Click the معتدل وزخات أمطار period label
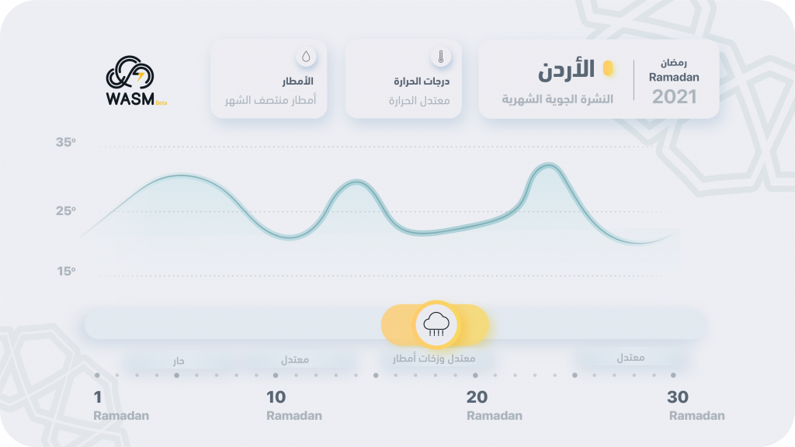This screenshot has width=795, height=447. (x=434, y=359)
